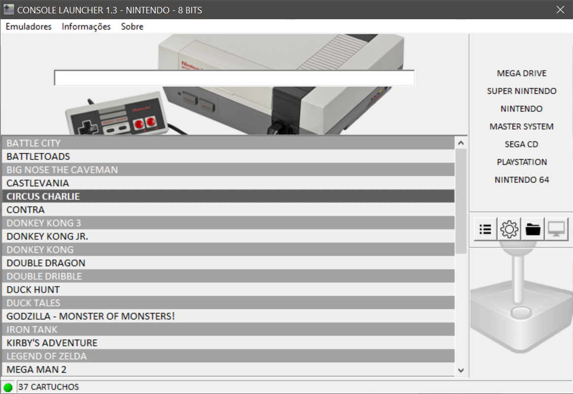Open the Sobre menu

pyautogui.click(x=132, y=27)
